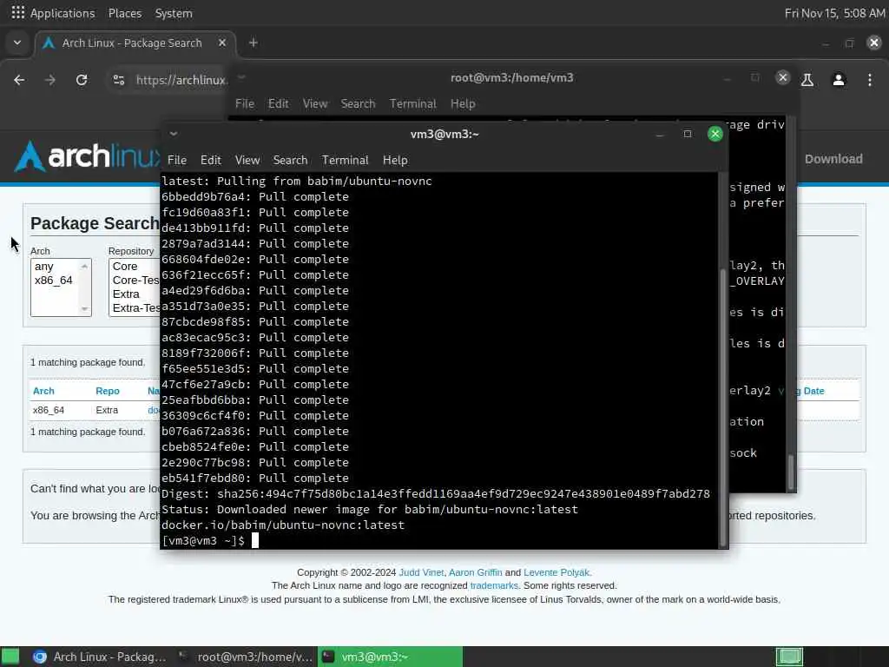889x667 pixels.
Task: Switch to Arch Linux browser taskbar item
Action: tap(100, 657)
